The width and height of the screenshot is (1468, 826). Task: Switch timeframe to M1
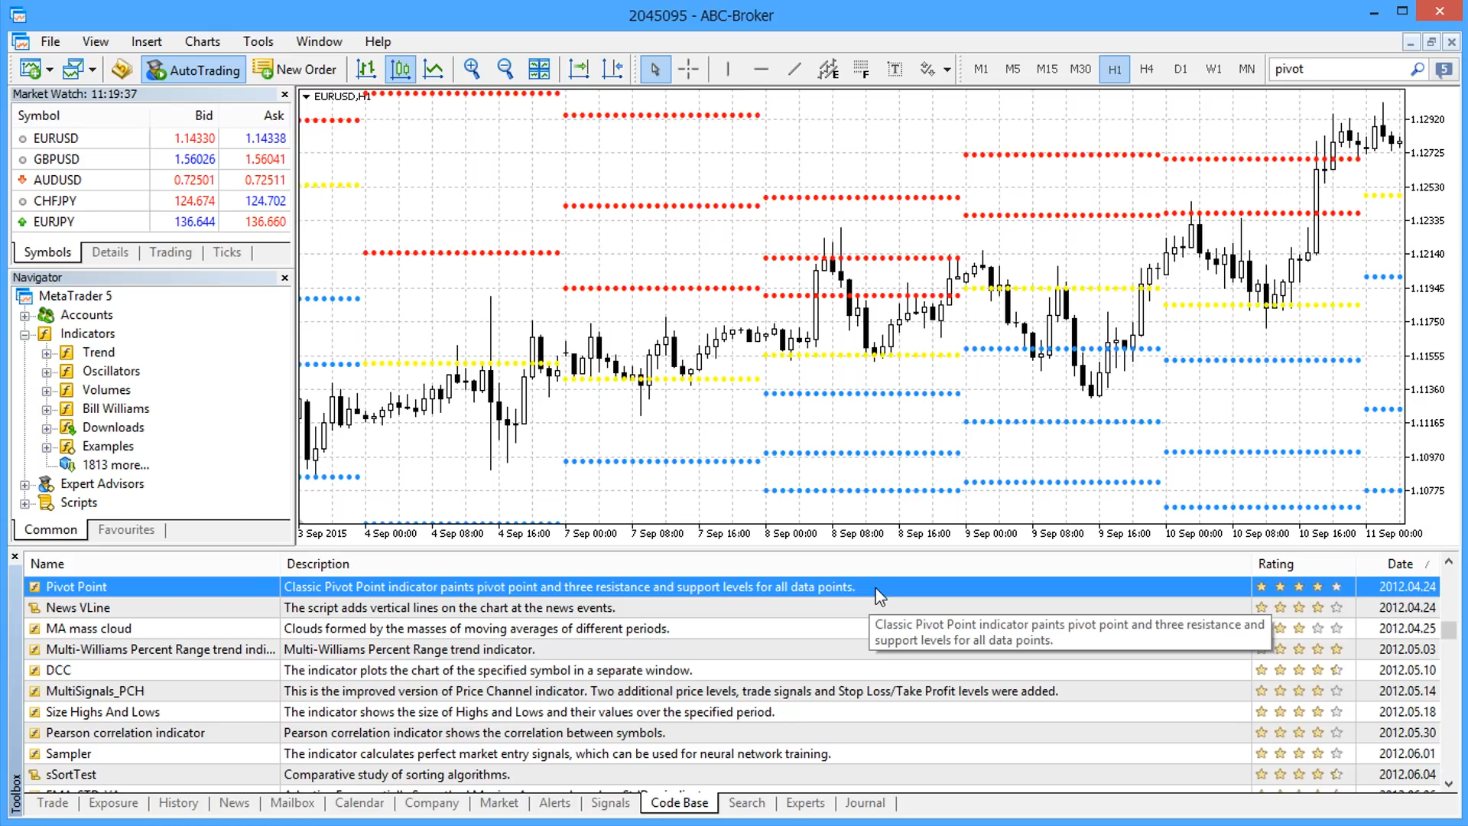coord(981,69)
